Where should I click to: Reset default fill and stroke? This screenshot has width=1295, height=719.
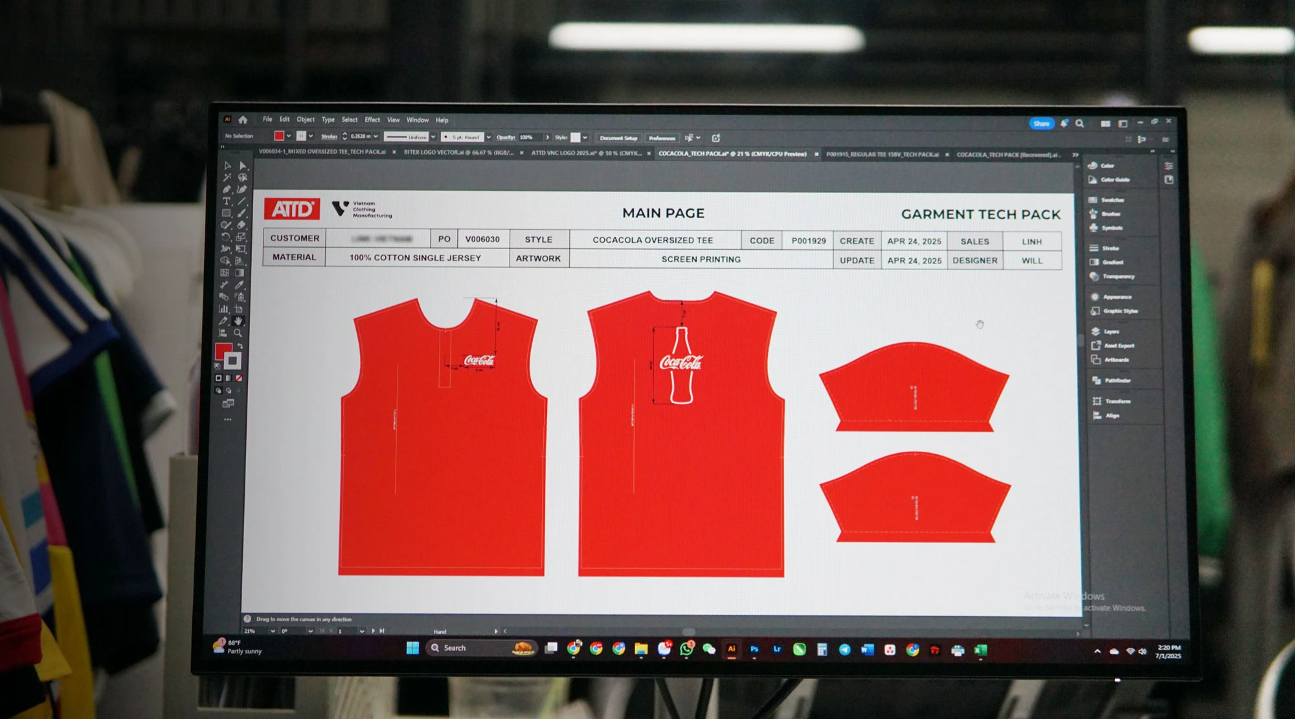(x=218, y=366)
